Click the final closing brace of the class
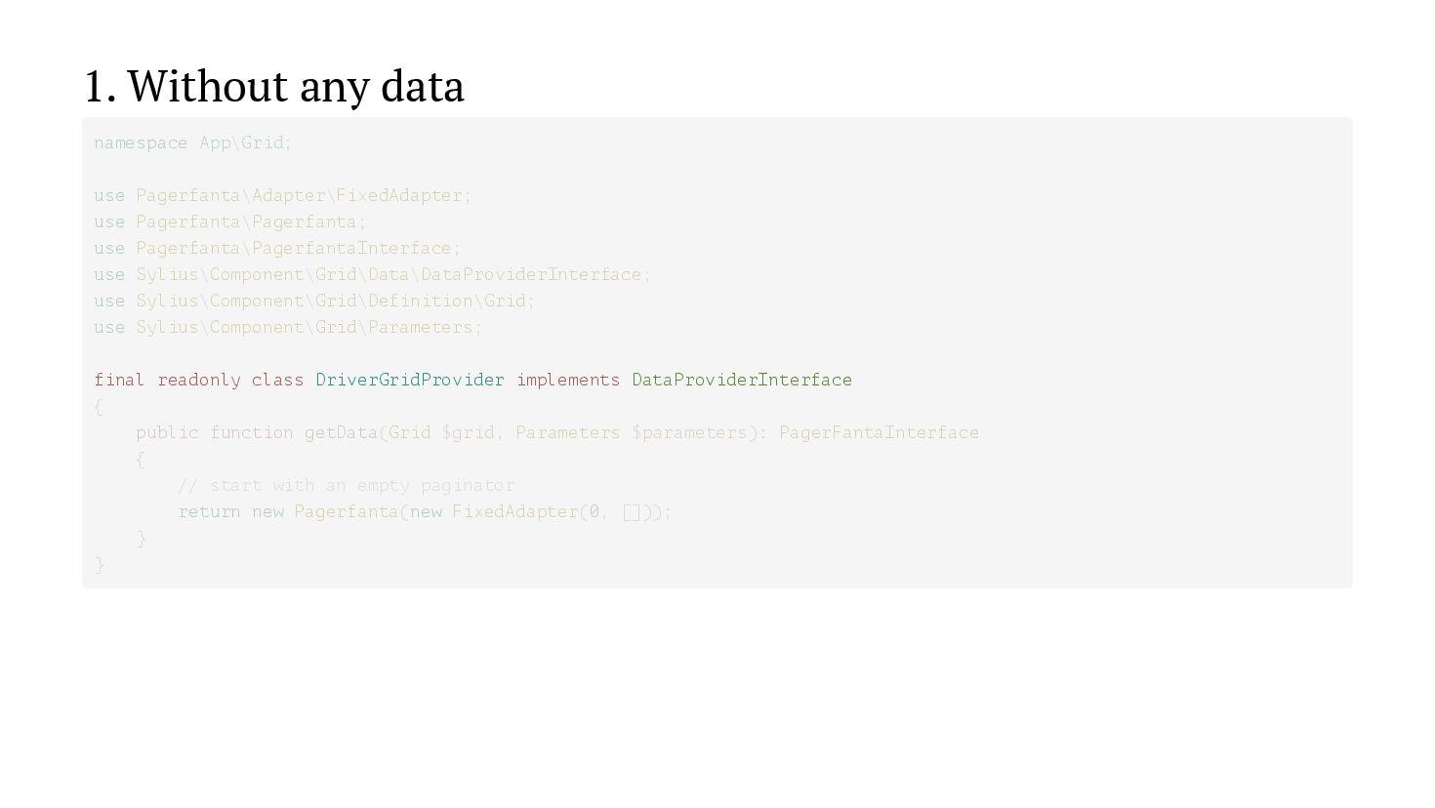This screenshot has height=808, width=1435. (x=100, y=565)
